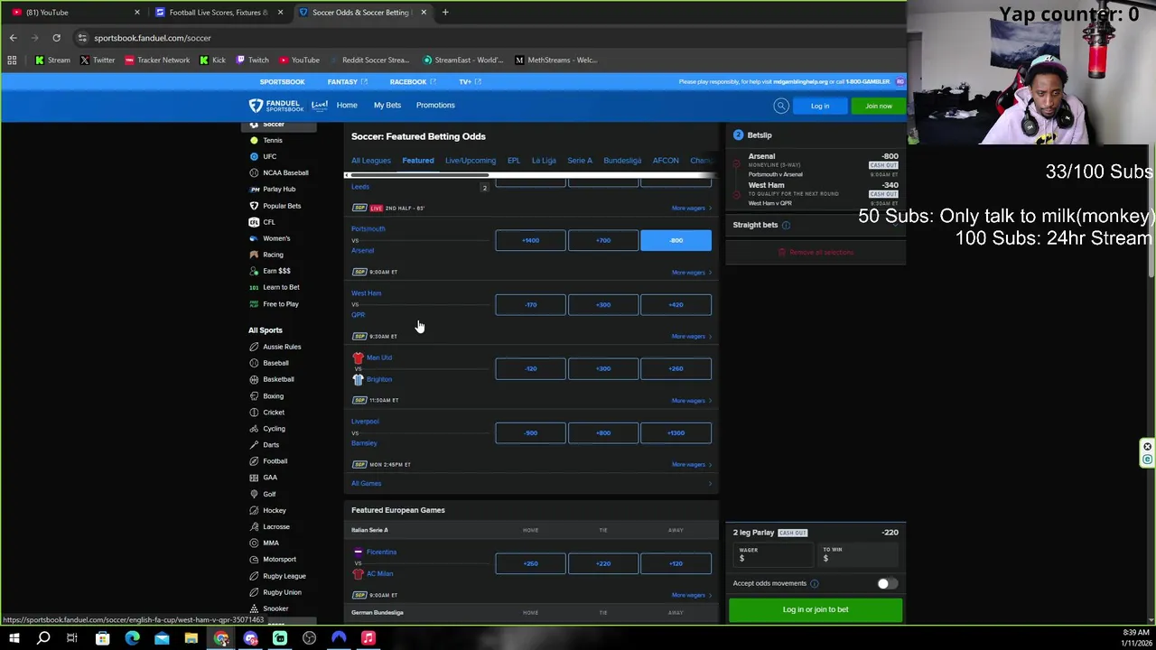Open Parlay Hub in the sidebar
1156x650 pixels.
pos(279,189)
